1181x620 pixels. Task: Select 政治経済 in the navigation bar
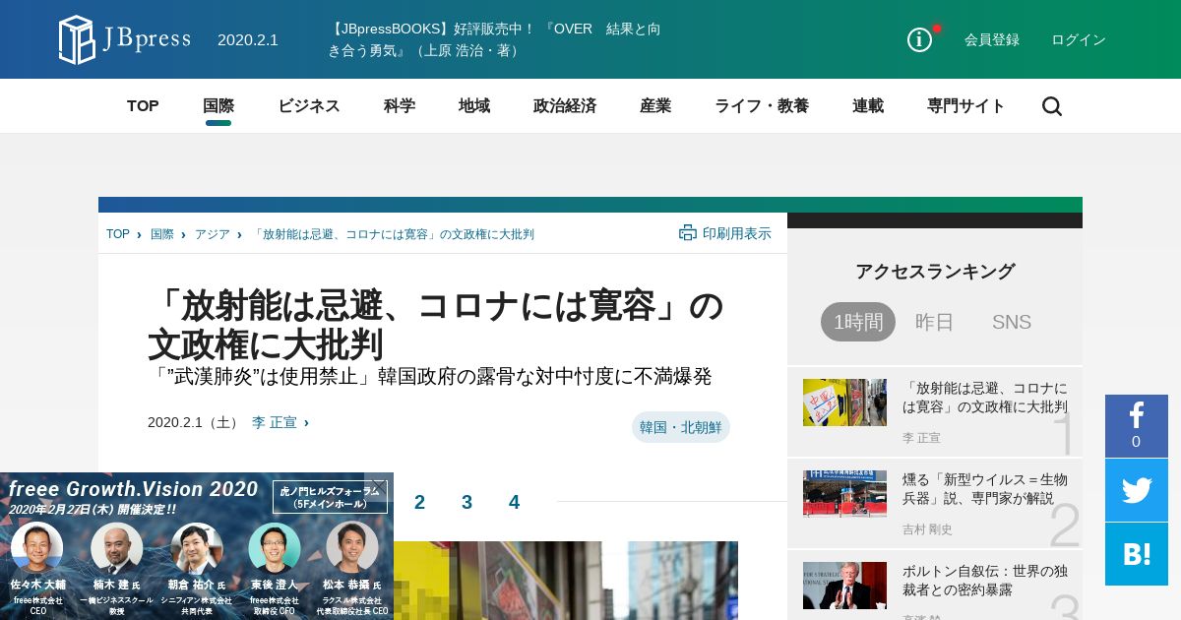[x=565, y=106]
